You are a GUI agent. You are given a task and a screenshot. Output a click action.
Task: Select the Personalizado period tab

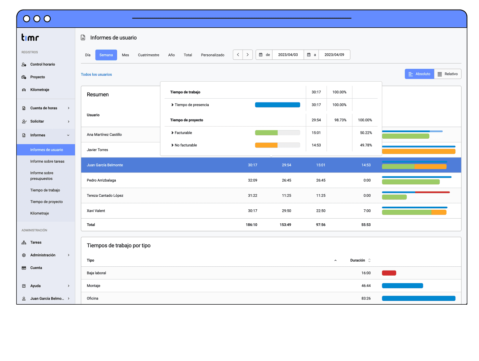point(213,55)
